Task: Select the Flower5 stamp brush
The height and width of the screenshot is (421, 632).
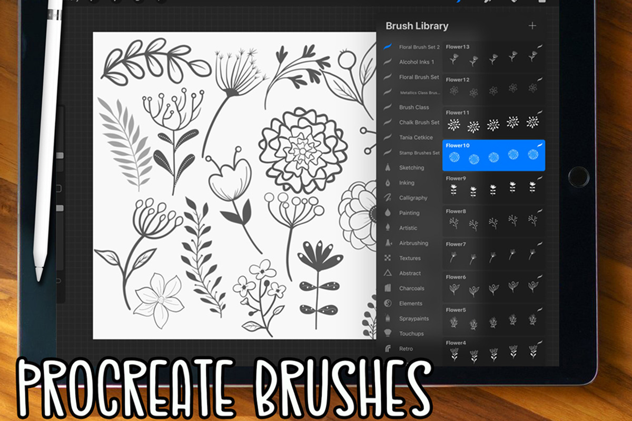Action: pyautogui.click(x=493, y=319)
